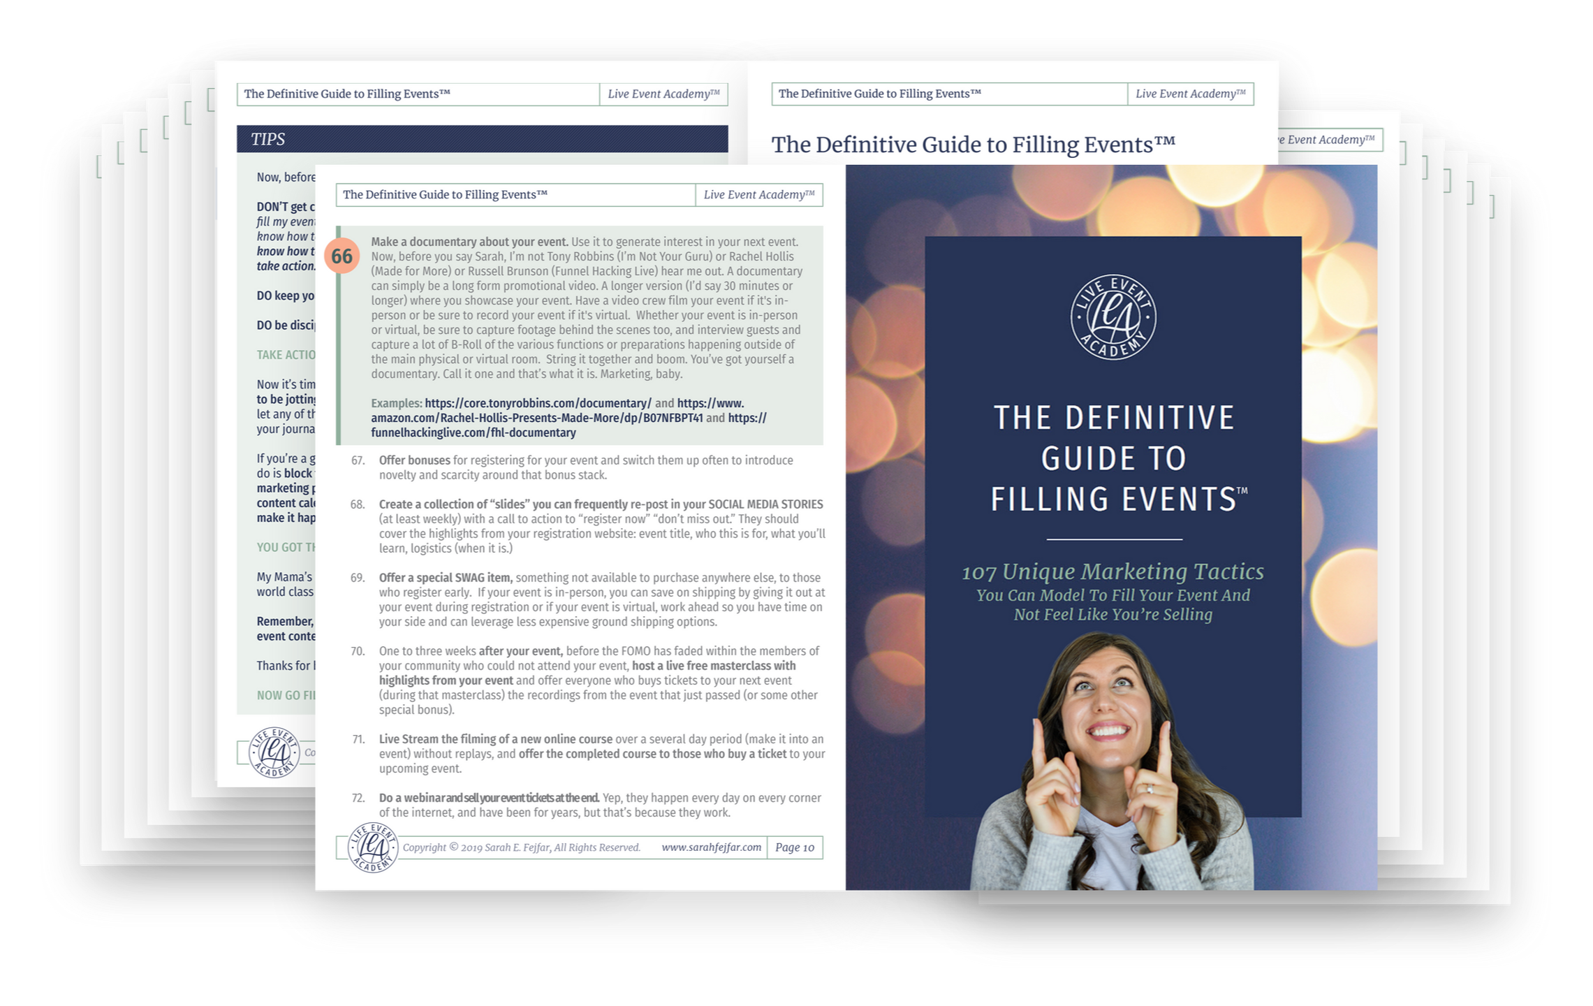Click the www.sarahfejfar.com footer link
This screenshot has height=1006, width=1593.
[711, 847]
